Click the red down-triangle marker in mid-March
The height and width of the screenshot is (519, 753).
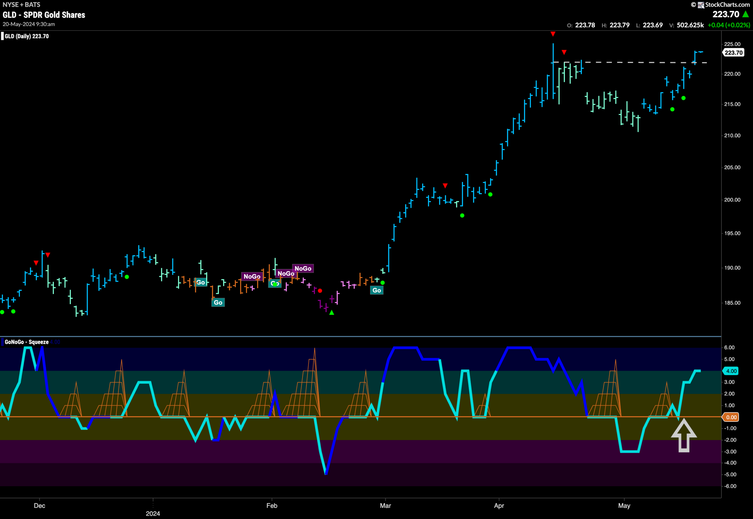445,186
